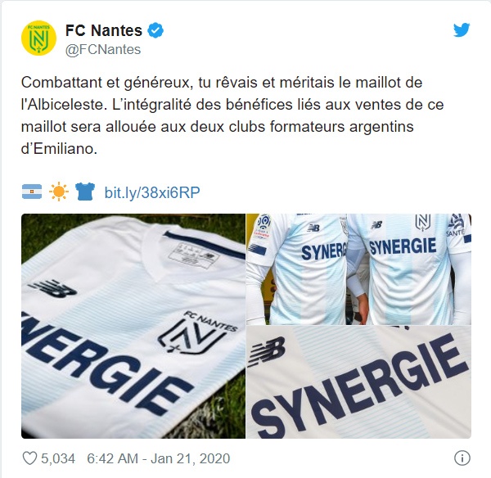Click the FC Nantes profile avatar
Image resolution: width=491 pixels, height=478 pixels.
38,38
